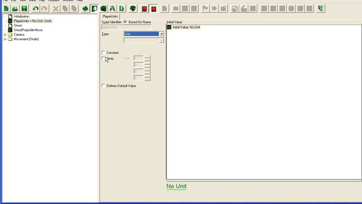The width and height of the screenshot is (362, 204).
Task: Click the array Size field beside Size label
Action: pos(138,58)
